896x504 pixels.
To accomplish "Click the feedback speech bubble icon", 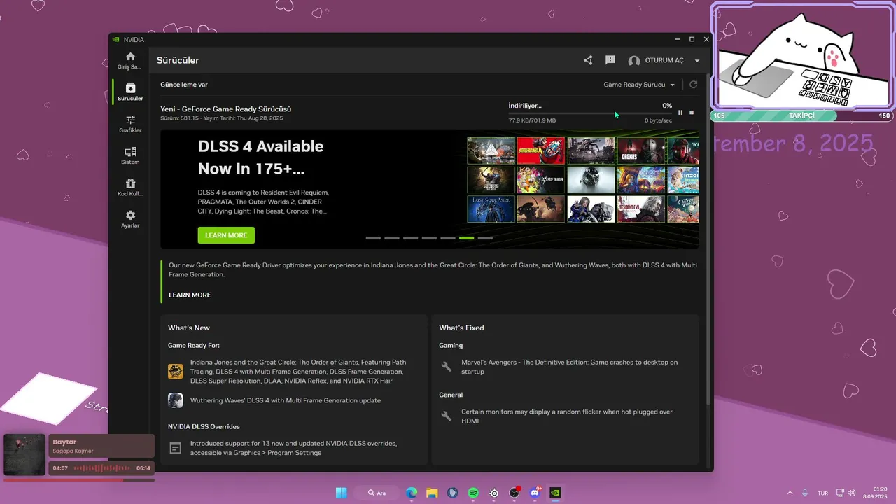I will pyautogui.click(x=610, y=60).
